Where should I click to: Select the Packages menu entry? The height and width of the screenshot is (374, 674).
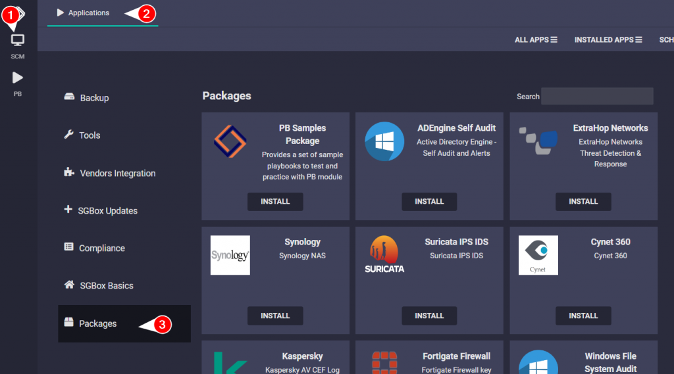click(124, 324)
